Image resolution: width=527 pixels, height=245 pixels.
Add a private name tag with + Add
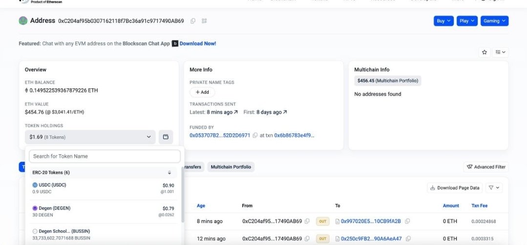pyautogui.click(x=202, y=92)
